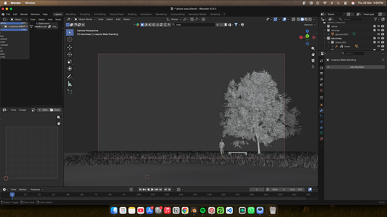Switch to the Geometry Nodes workspace tab
This screenshot has width=387, height=217.
pos(197,15)
